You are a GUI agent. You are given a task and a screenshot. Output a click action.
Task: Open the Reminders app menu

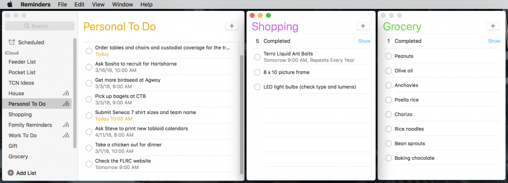36,4
